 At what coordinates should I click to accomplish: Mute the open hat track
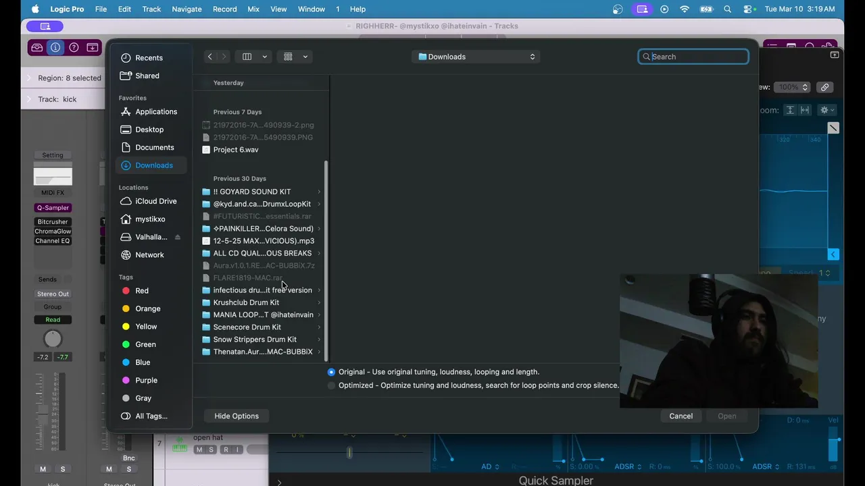[x=199, y=450]
